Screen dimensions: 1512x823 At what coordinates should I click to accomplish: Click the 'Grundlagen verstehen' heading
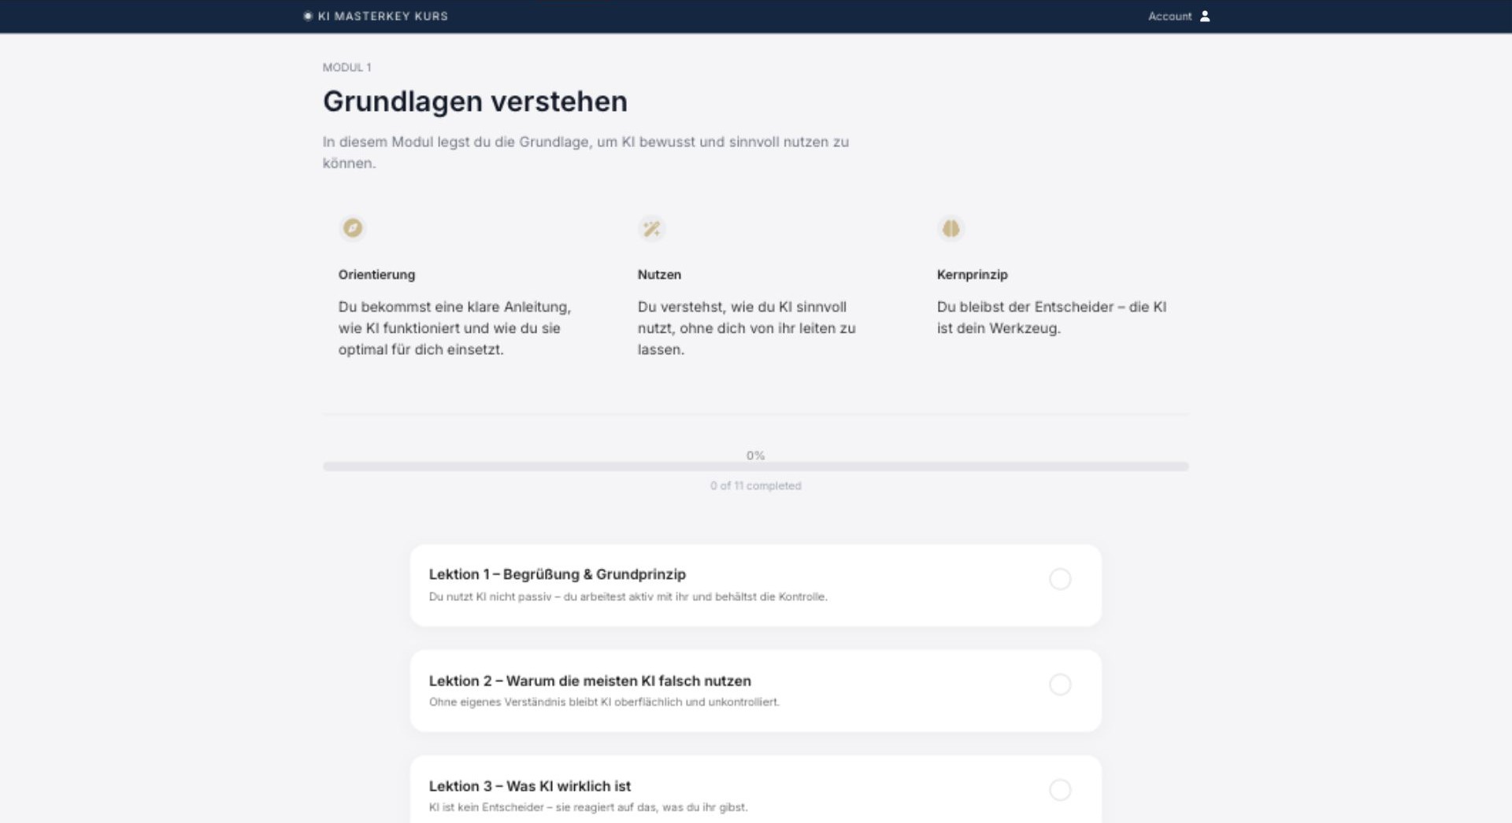pos(475,101)
